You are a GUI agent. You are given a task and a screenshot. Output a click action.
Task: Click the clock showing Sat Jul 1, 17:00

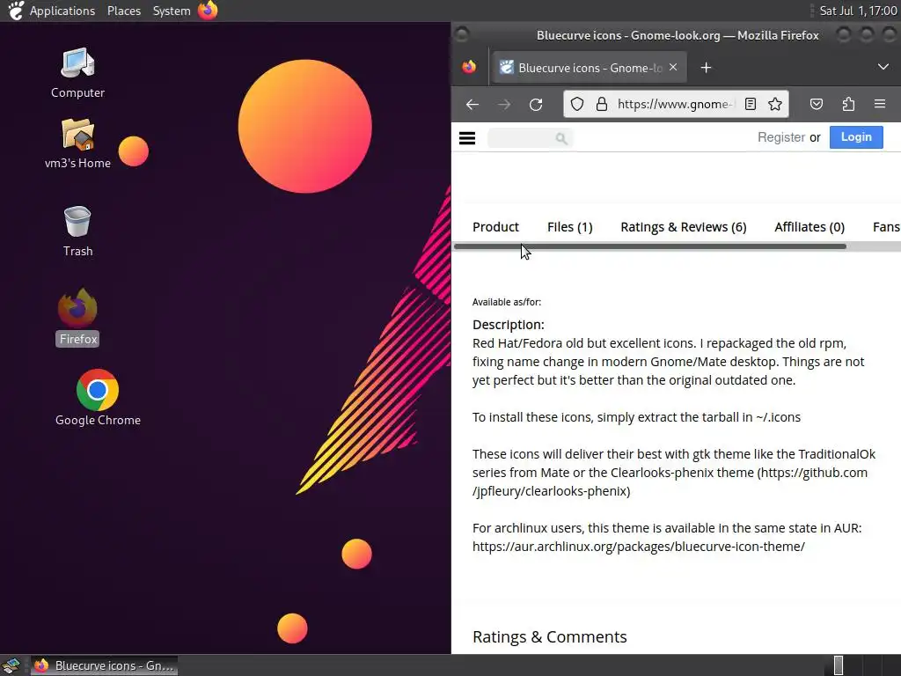(857, 11)
